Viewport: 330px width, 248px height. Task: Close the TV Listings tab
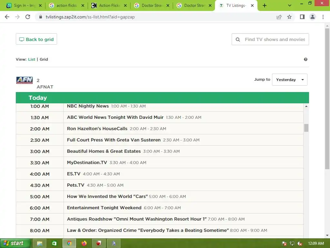point(252,5)
